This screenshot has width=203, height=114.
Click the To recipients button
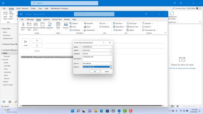(37, 41)
